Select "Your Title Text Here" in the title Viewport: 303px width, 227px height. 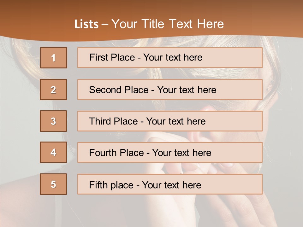point(168,24)
